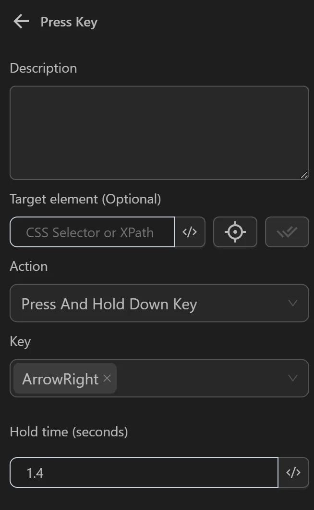Click the resize handle of the Description box
This screenshot has width=314, height=510.
pos(304,176)
